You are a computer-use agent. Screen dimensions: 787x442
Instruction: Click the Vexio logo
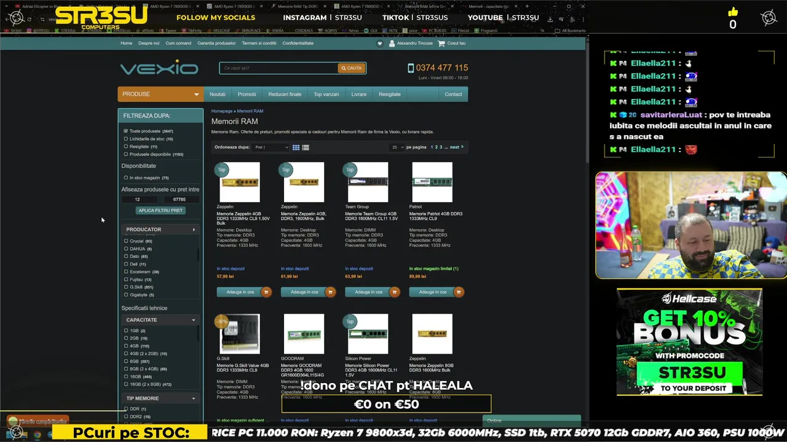click(x=159, y=68)
